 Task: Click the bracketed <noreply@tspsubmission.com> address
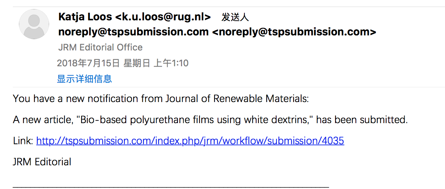pos(294,32)
